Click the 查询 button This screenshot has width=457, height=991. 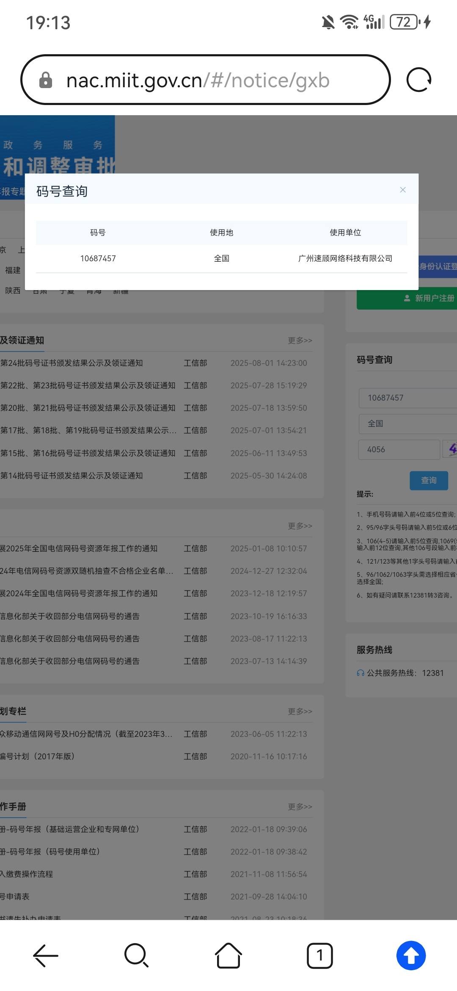(x=429, y=480)
